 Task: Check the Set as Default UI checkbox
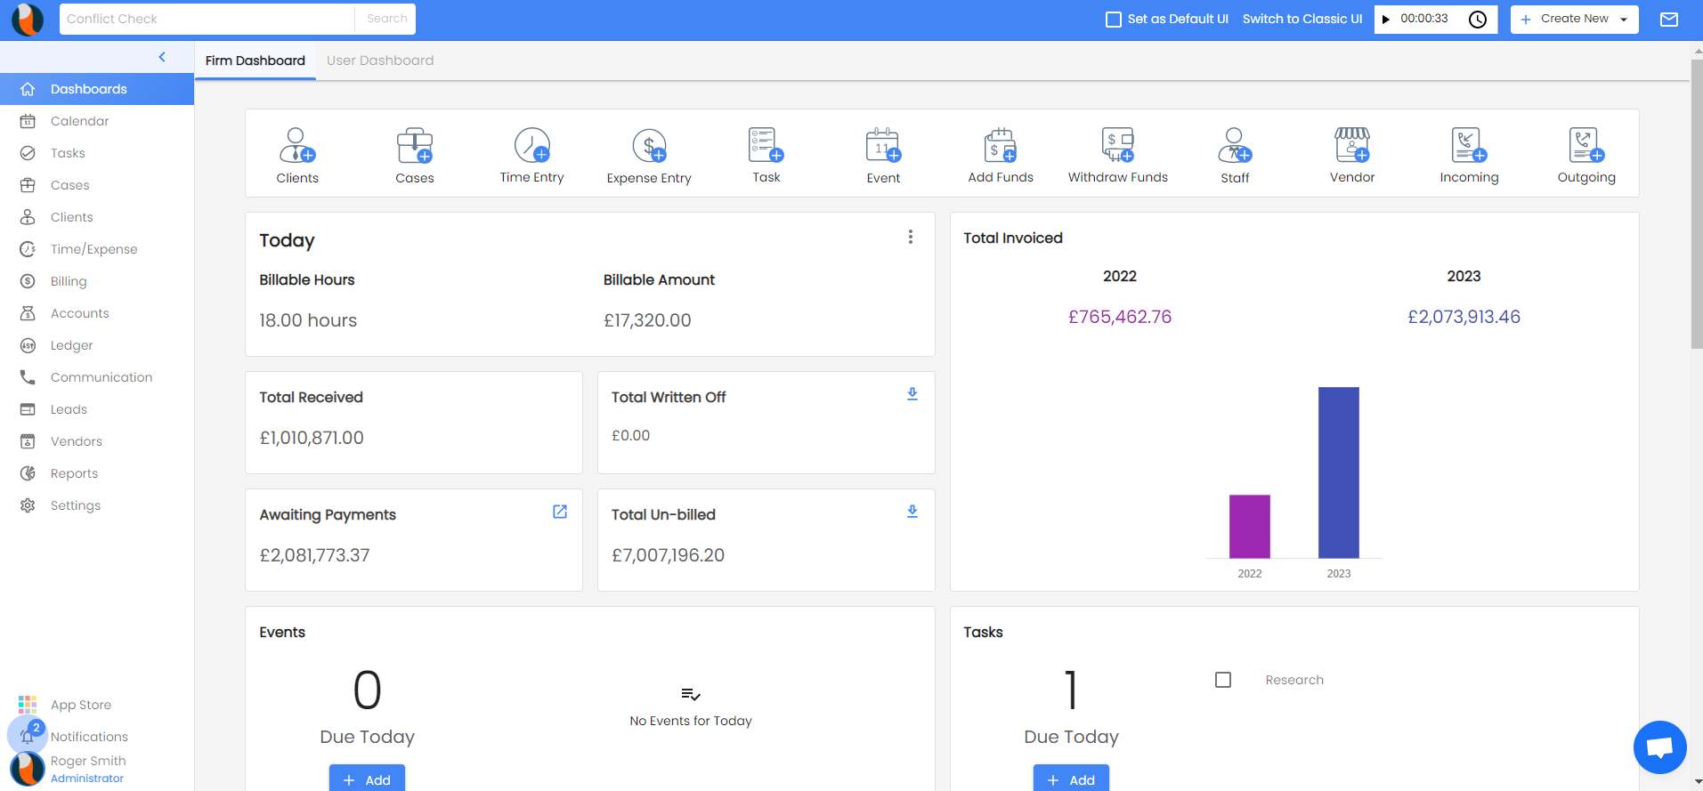point(1113,20)
